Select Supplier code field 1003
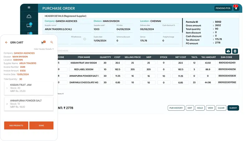The image size is (246, 141). (x=103, y=29)
